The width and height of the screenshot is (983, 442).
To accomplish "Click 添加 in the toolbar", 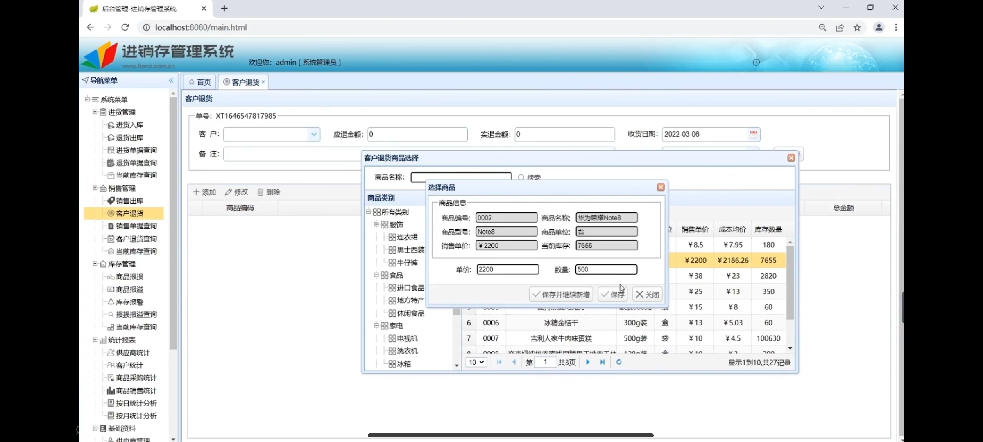I will (x=204, y=192).
